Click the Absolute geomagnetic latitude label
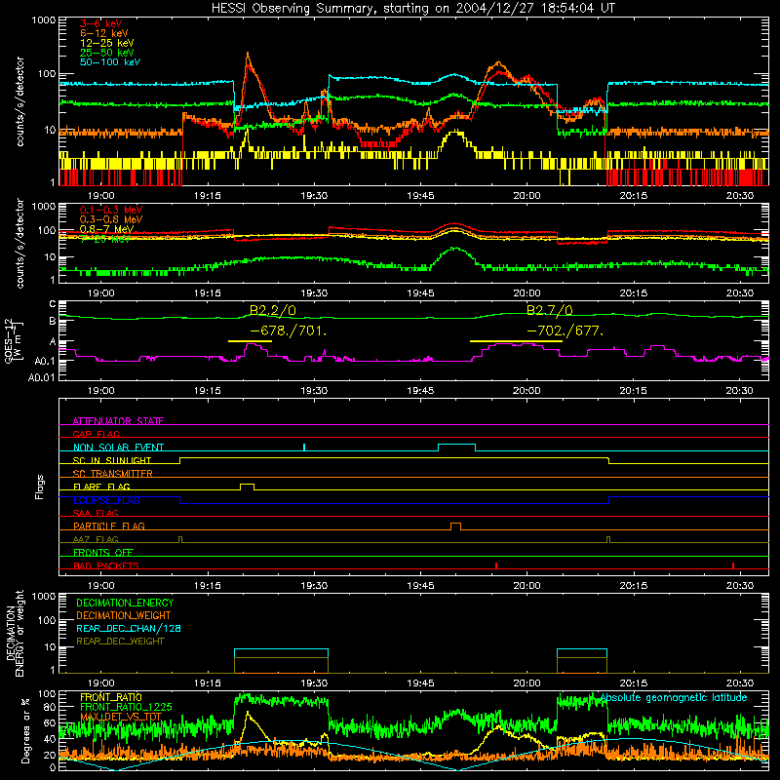This screenshot has width=780, height=780. click(x=674, y=698)
